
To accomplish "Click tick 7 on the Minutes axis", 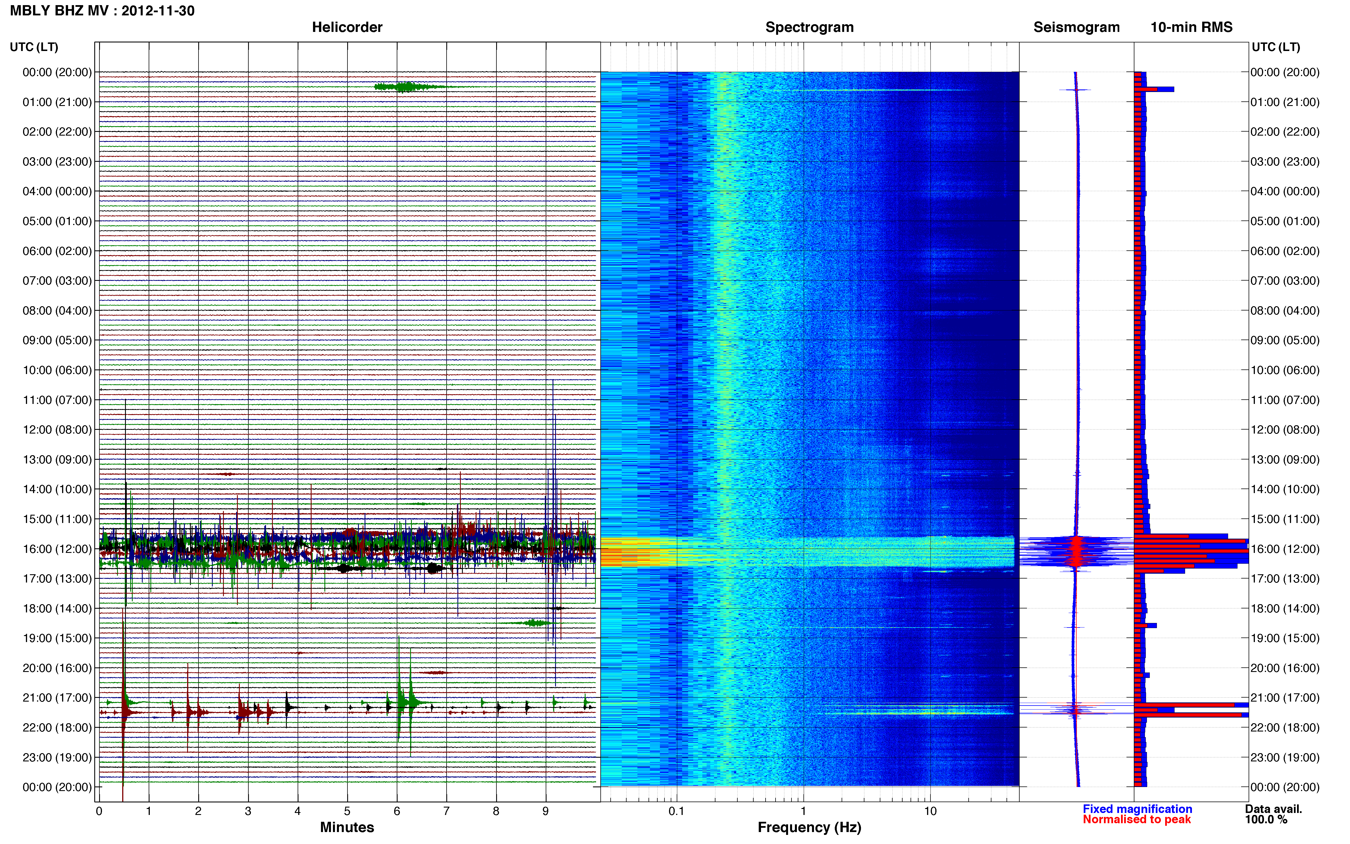I will [x=447, y=811].
